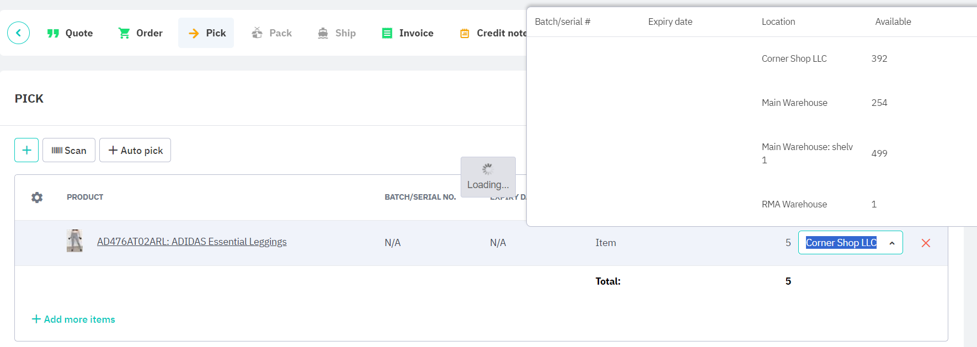The image size is (977, 347).
Task: Switch to the Ship step
Action: 337,33
